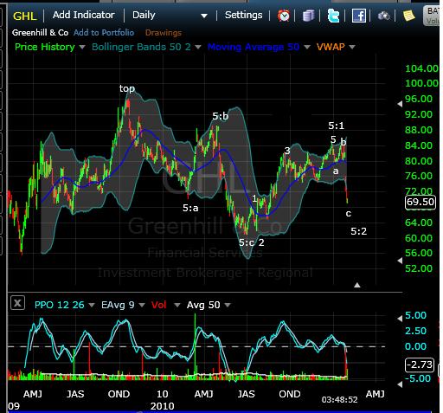Click the white triangle marker above time axis
443x413 pixels.
pyautogui.click(x=357, y=285)
